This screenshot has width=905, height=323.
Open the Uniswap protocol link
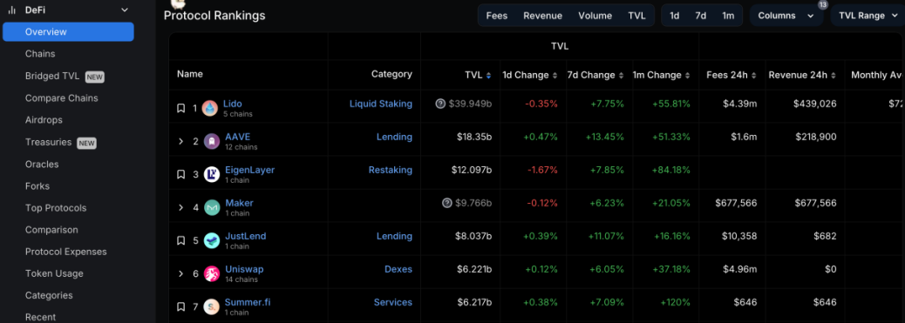[x=244, y=269]
